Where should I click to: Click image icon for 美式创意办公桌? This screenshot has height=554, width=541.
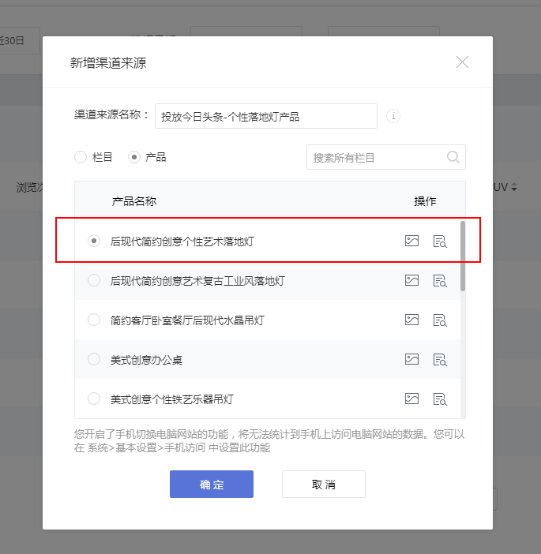[411, 359]
